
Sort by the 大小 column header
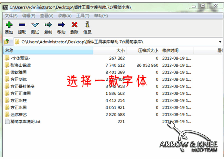point(110,50)
